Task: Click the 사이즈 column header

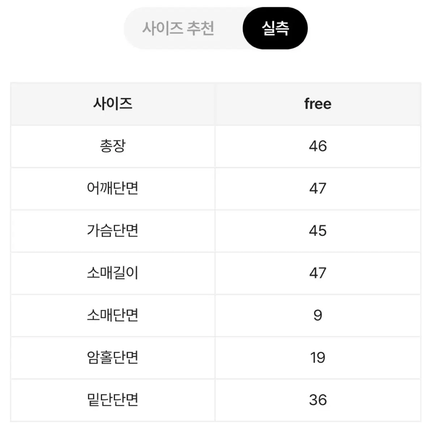Action: pyautogui.click(x=113, y=104)
